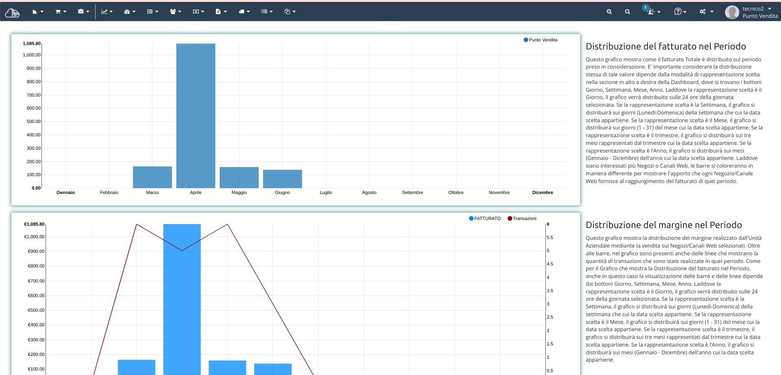The width and height of the screenshot is (781, 375).
Task: Expand the tecnico2 user dropdown arrow
Action: [x=770, y=9]
